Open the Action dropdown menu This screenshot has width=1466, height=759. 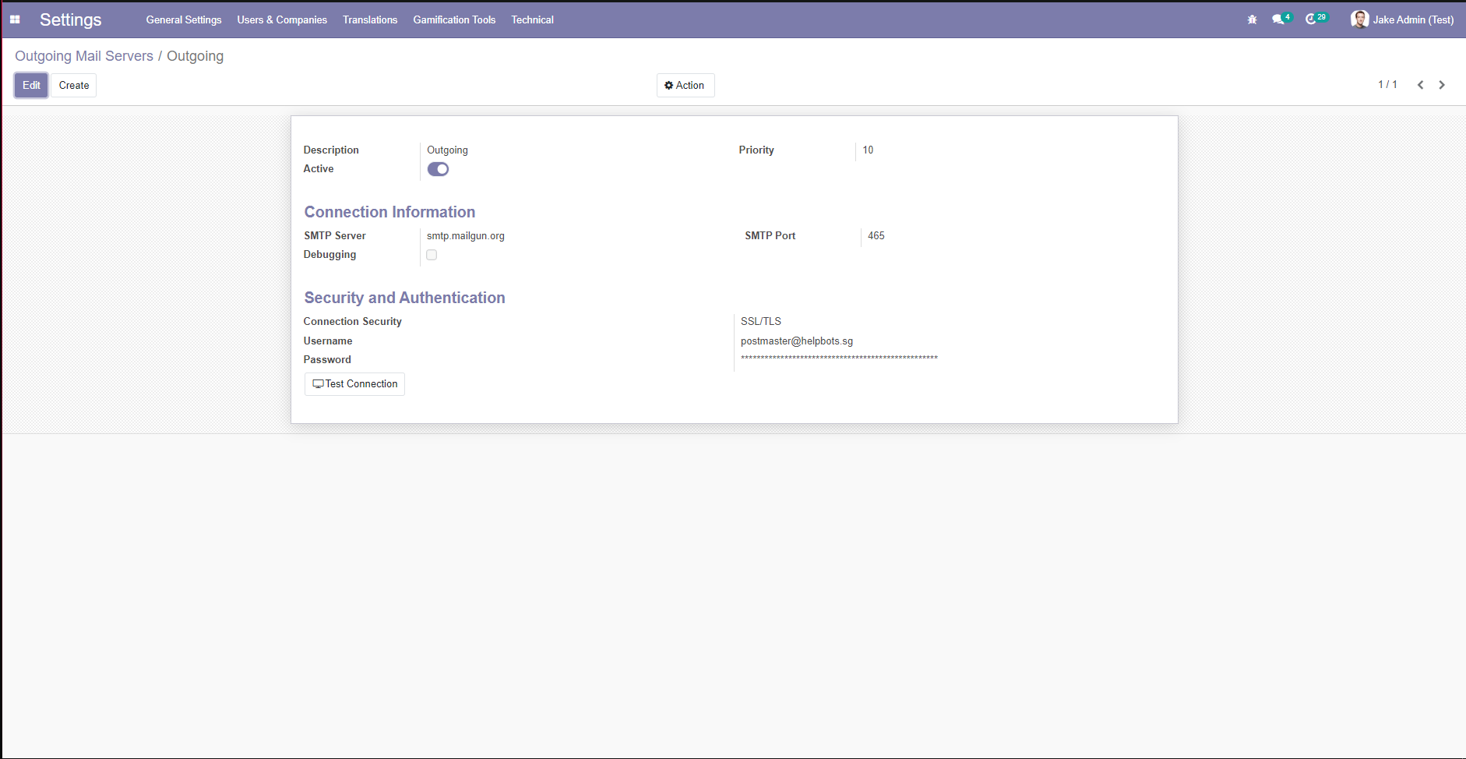click(x=685, y=85)
